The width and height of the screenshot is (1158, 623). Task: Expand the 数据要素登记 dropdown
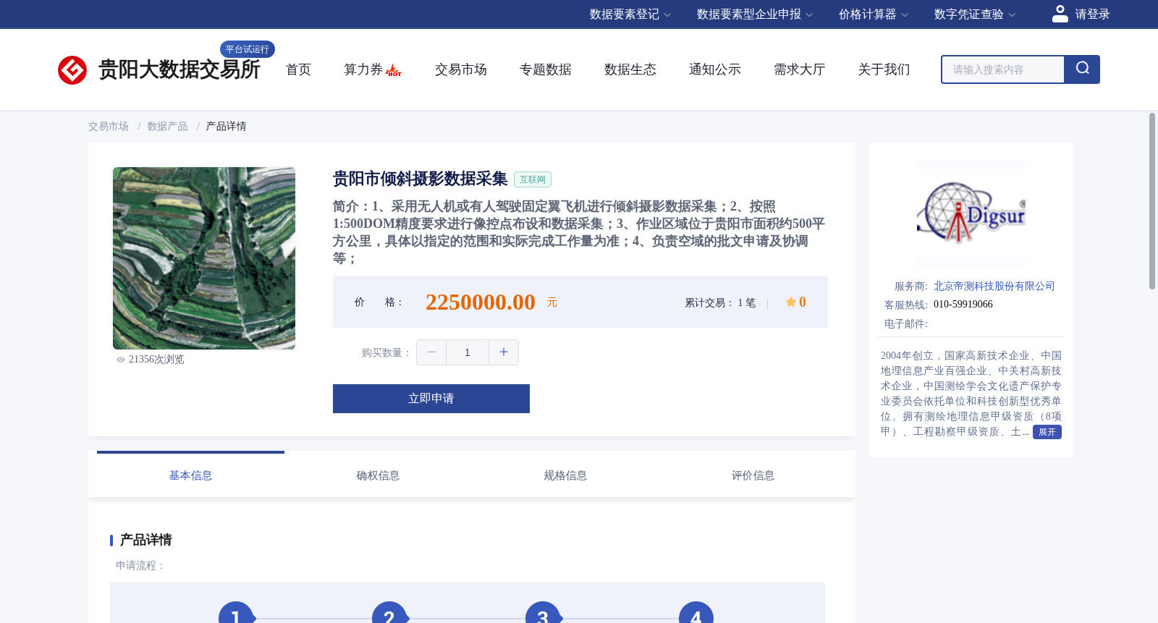click(x=630, y=14)
